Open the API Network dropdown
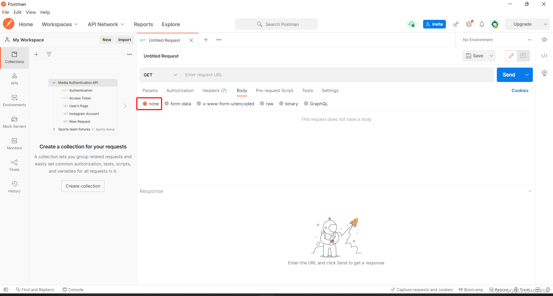The width and height of the screenshot is (553, 296). pyautogui.click(x=106, y=24)
